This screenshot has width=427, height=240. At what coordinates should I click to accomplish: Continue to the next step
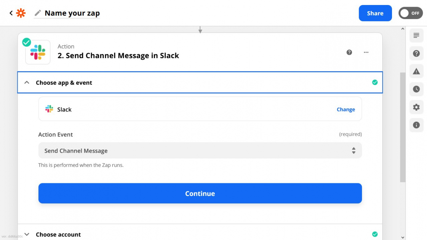200,193
